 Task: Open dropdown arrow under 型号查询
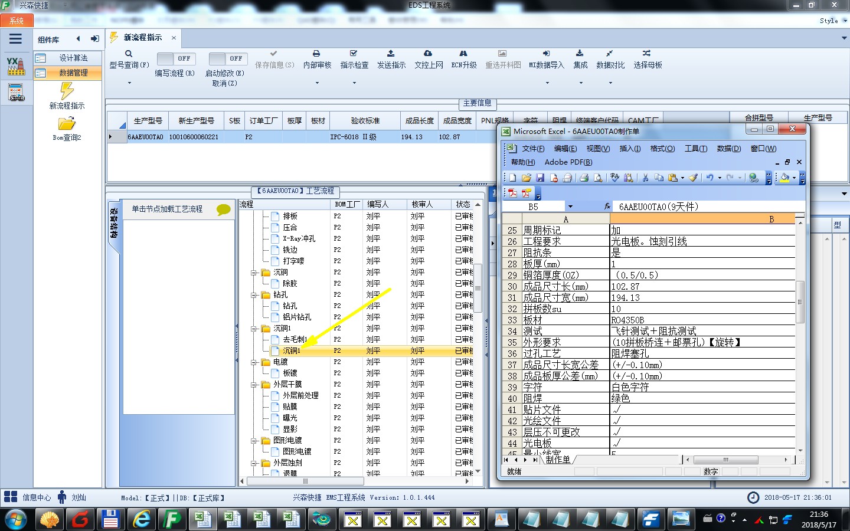[129, 83]
